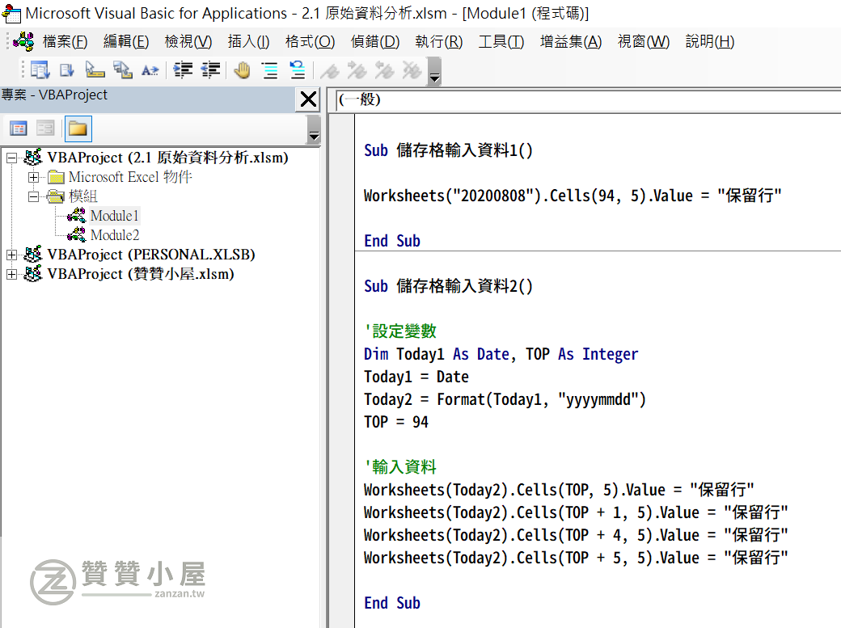Select Module2 in the project tree
The width and height of the screenshot is (841, 628).
pos(115,235)
